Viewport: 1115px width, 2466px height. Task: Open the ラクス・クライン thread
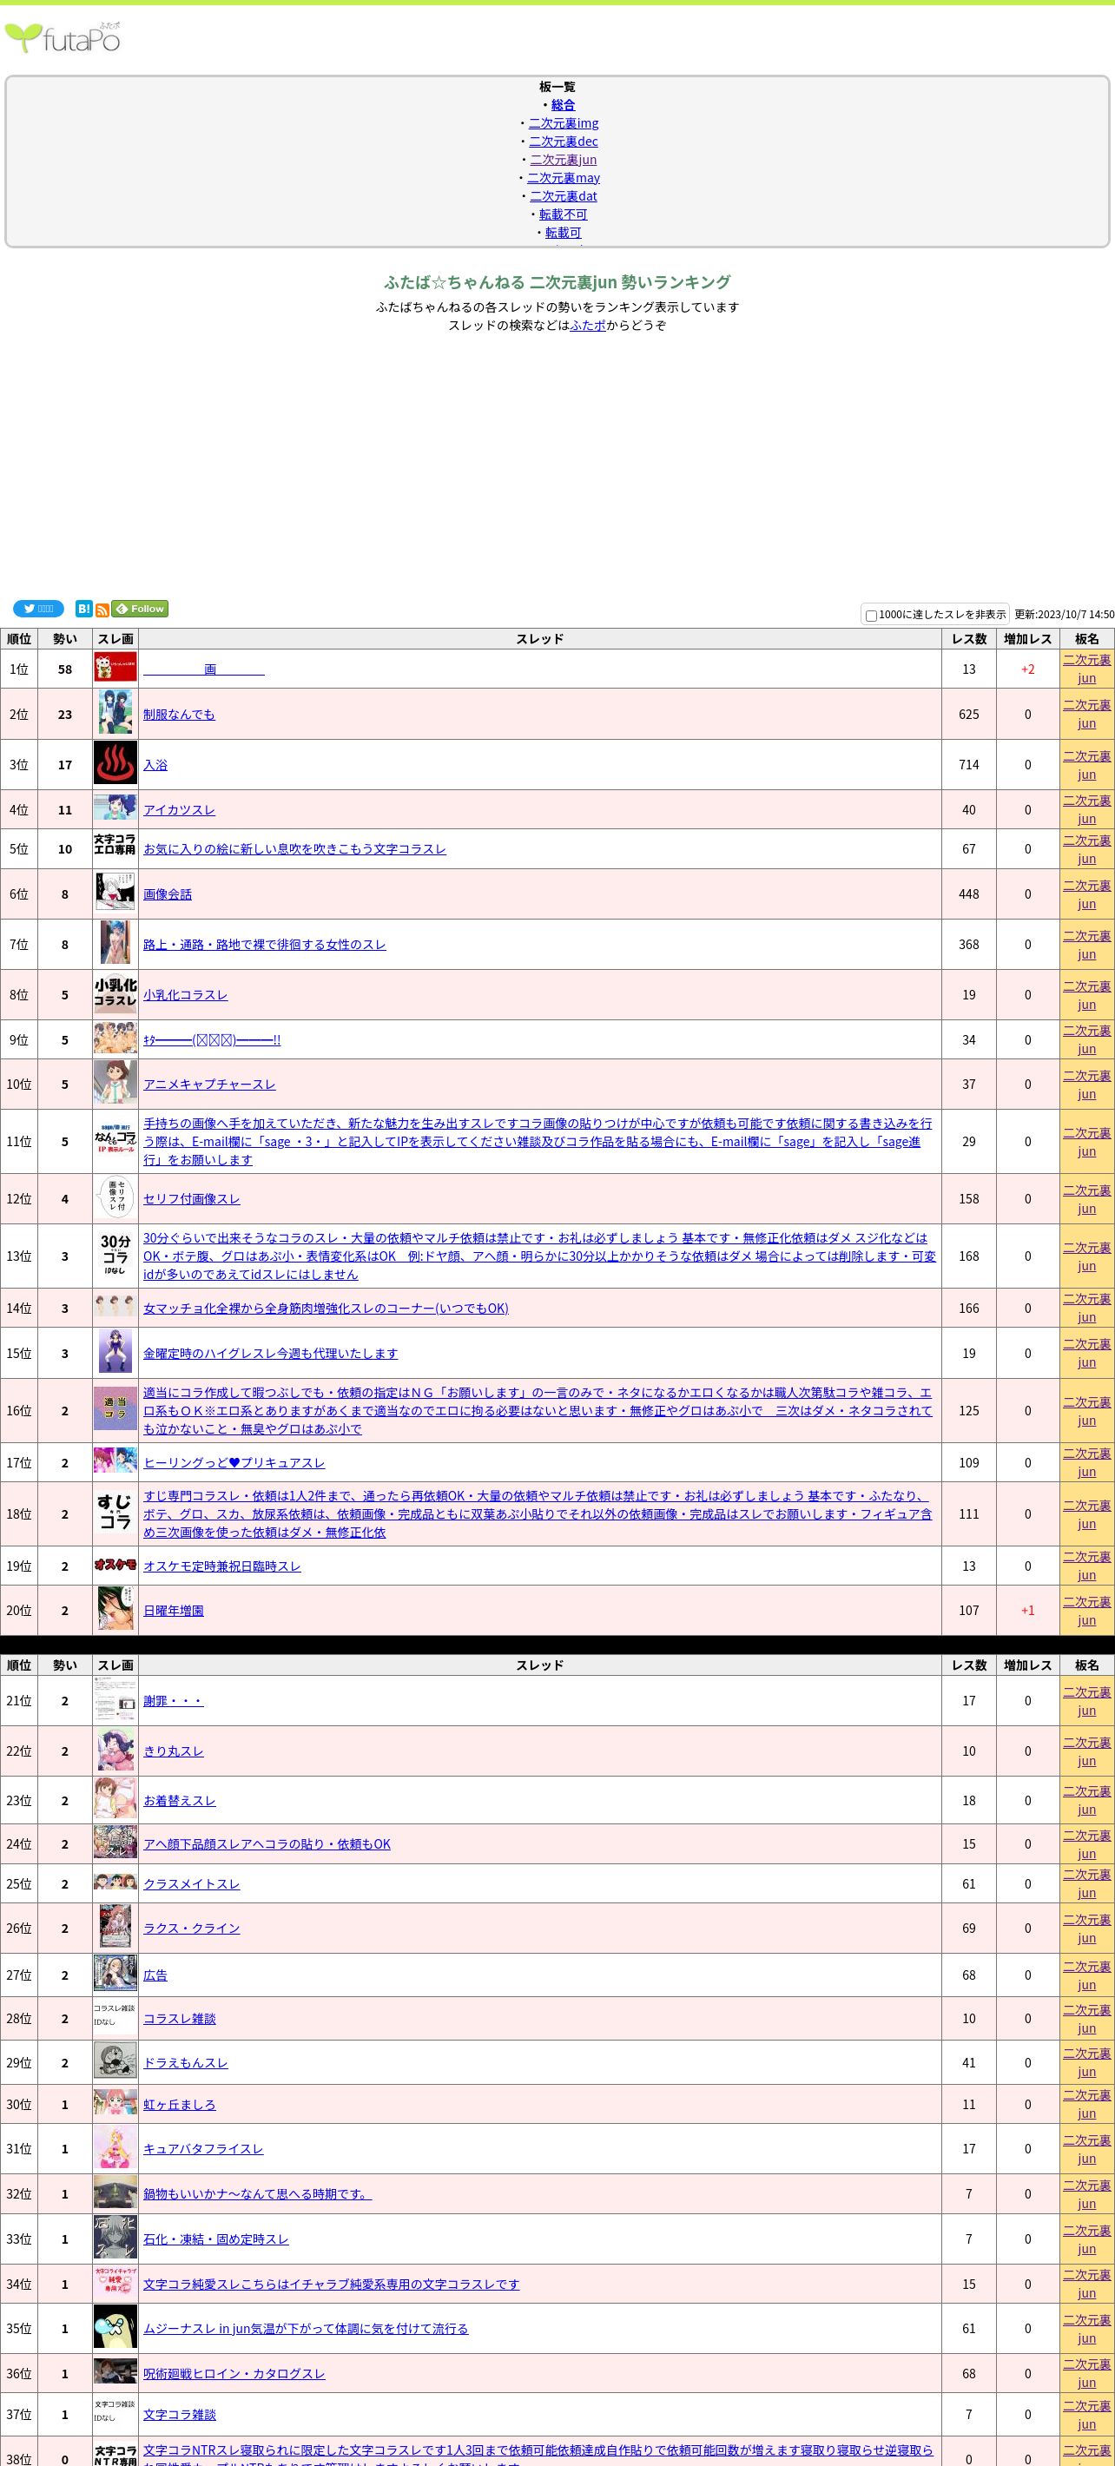[x=191, y=1928]
